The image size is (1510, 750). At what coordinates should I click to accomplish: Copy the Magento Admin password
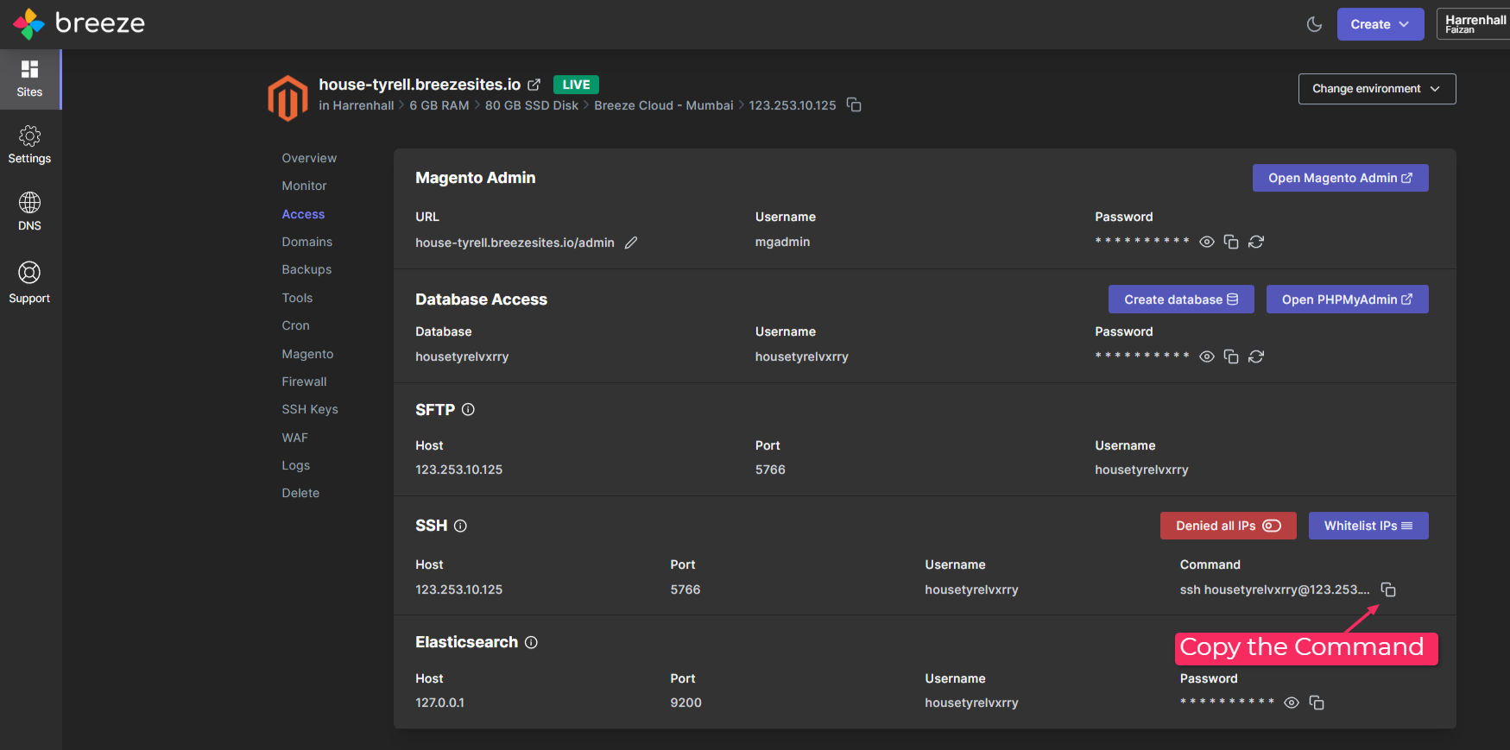[1231, 242]
